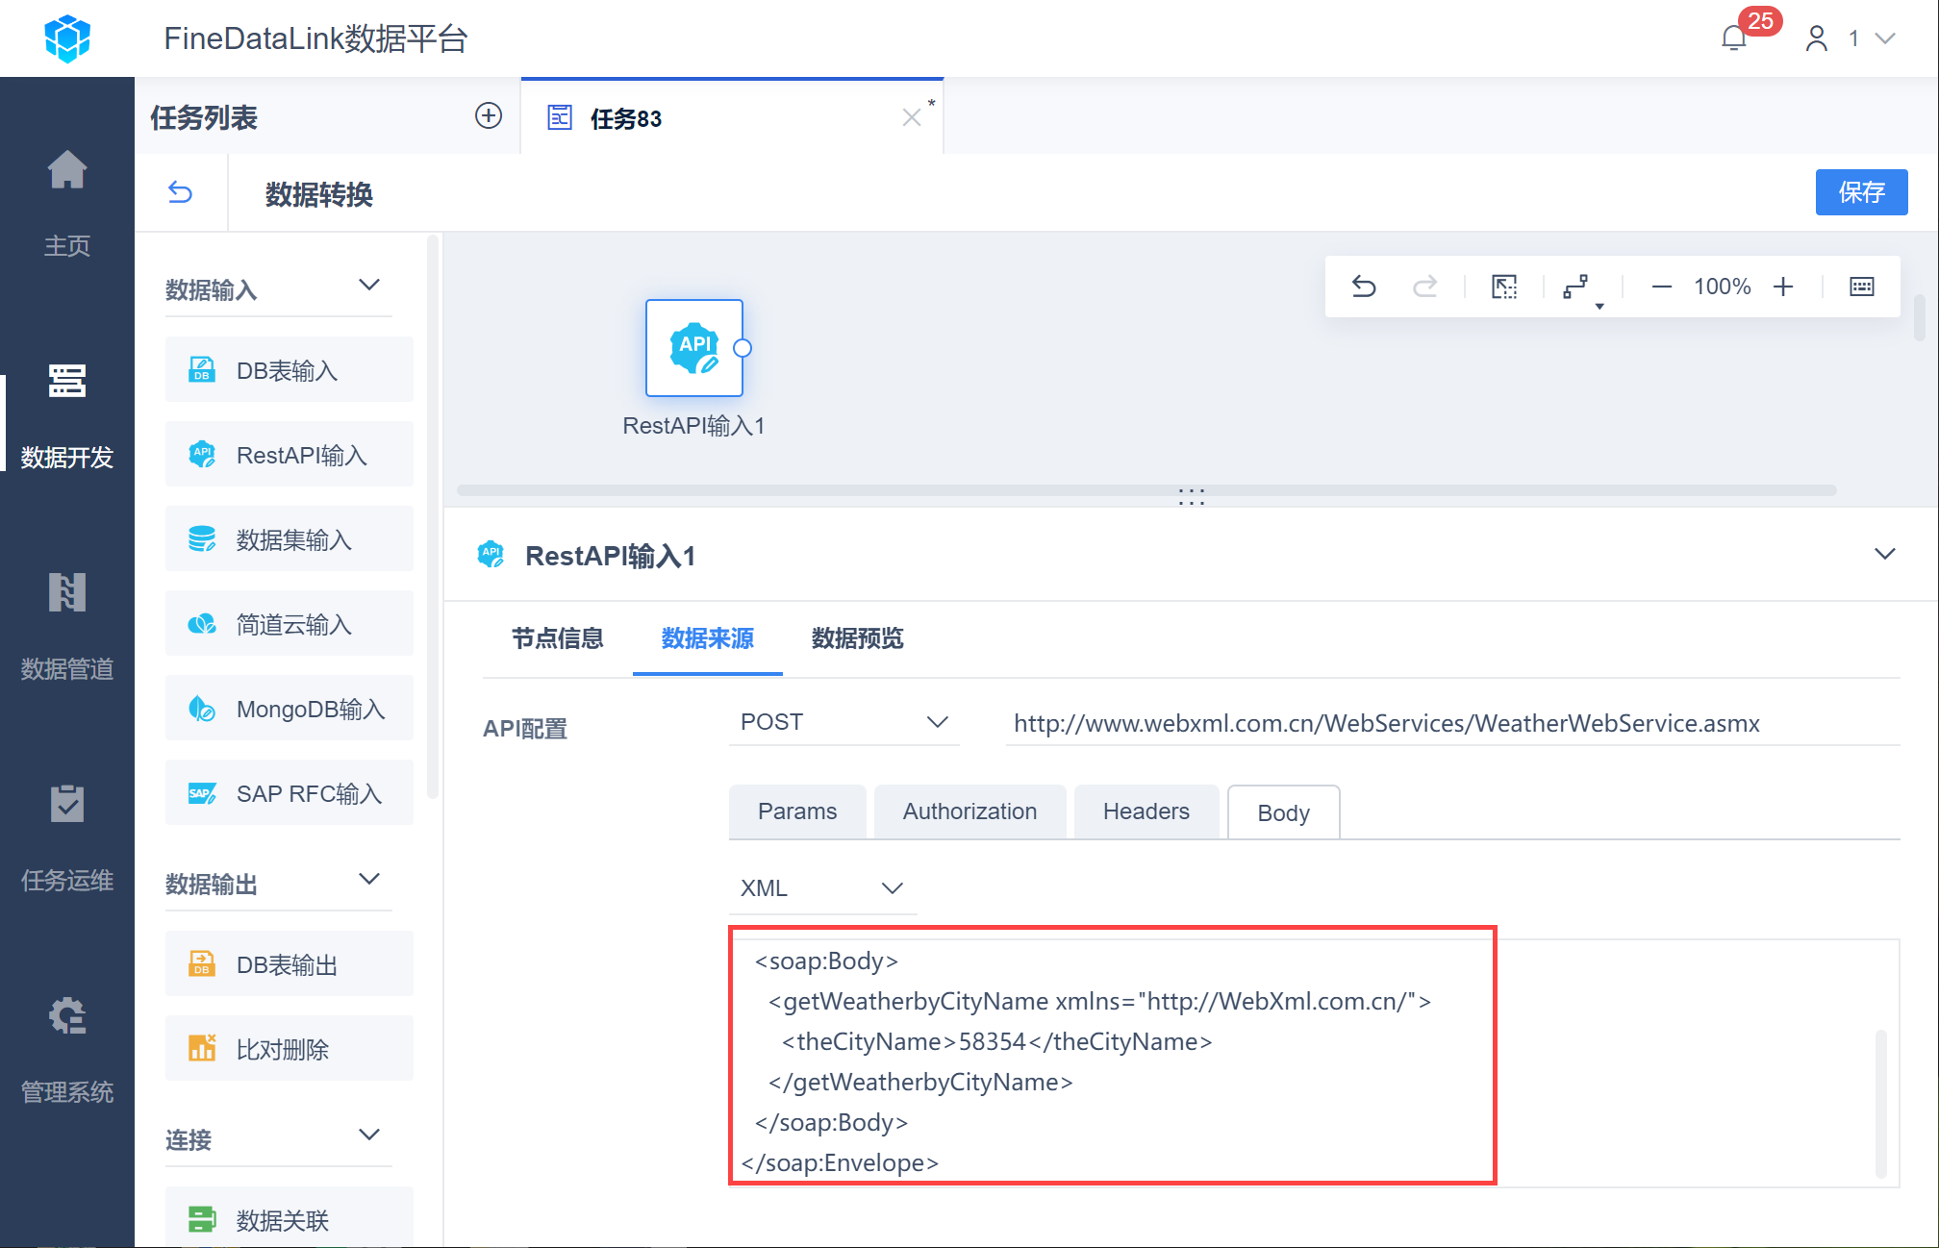Go to 数据管道 in sidebar
Screen dimensions: 1939x1248
66,625
